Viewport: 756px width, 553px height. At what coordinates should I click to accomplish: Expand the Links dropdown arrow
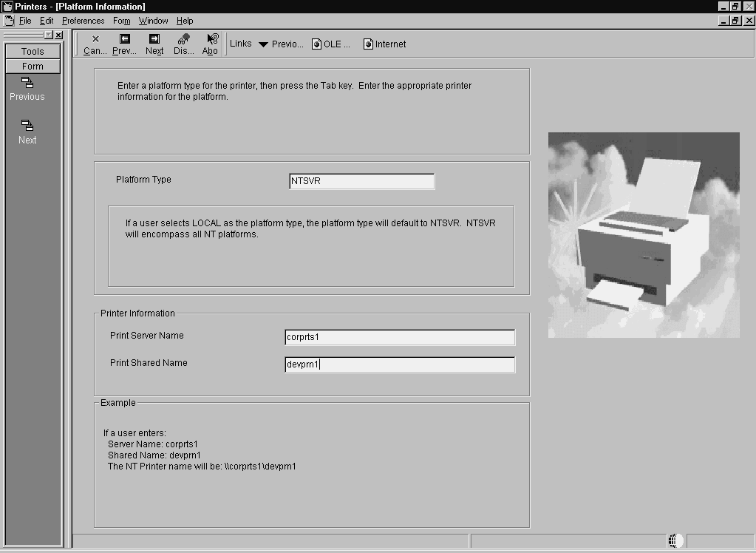tap(263, 44)
